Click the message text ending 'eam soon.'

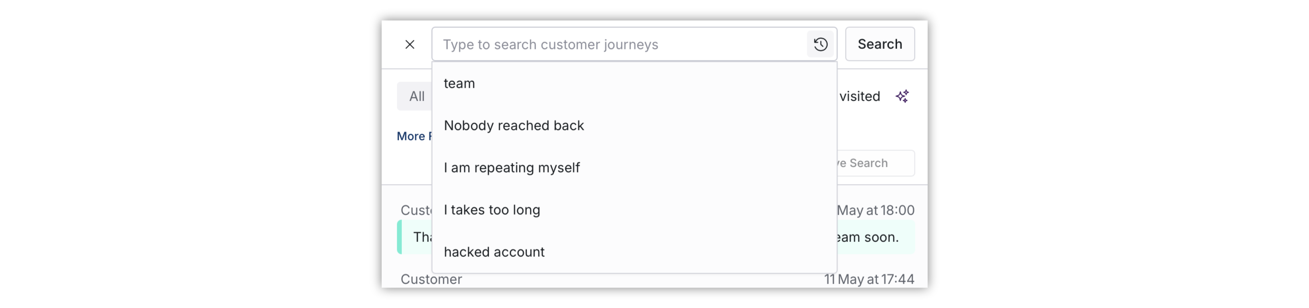(868, 237)
